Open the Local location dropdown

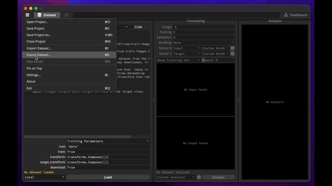[45, 177]
